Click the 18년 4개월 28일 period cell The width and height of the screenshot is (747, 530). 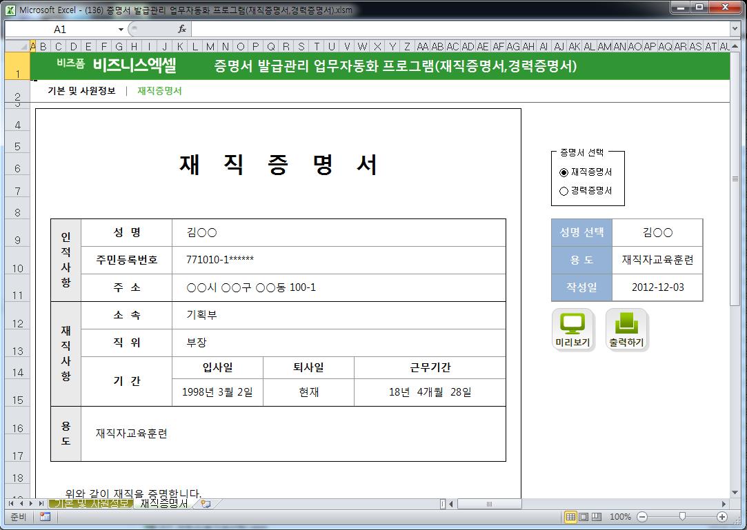pyautogui.click(x=430, y=392)
